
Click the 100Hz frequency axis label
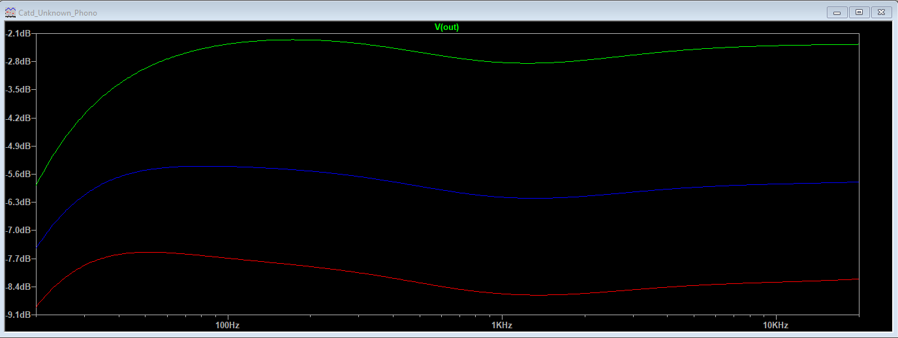pyautogui.click(x=227, y=325)
